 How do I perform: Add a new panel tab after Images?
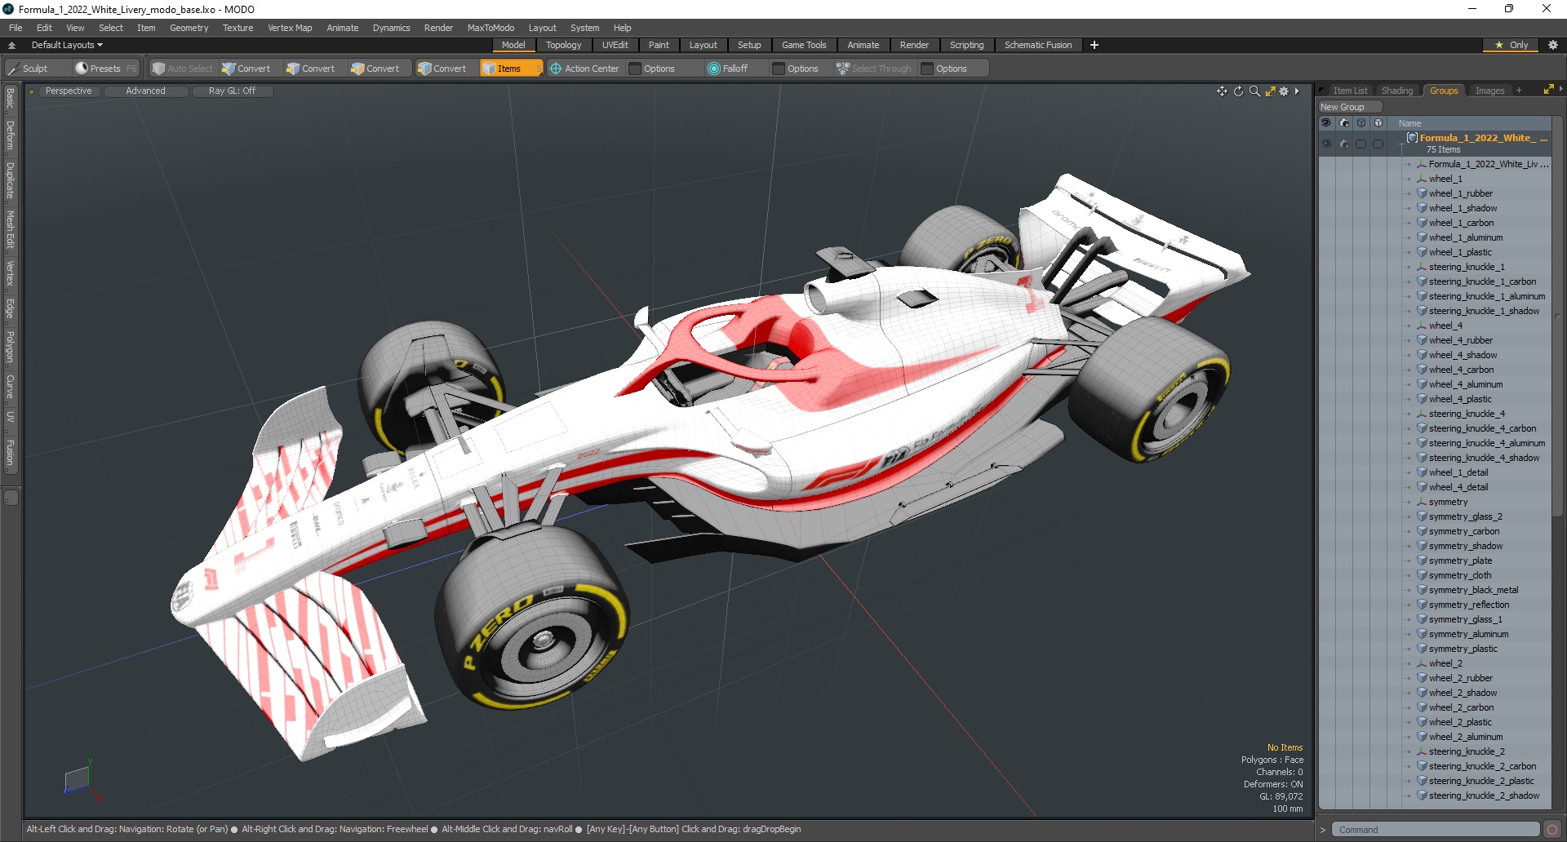click(x=1519, y=91)
